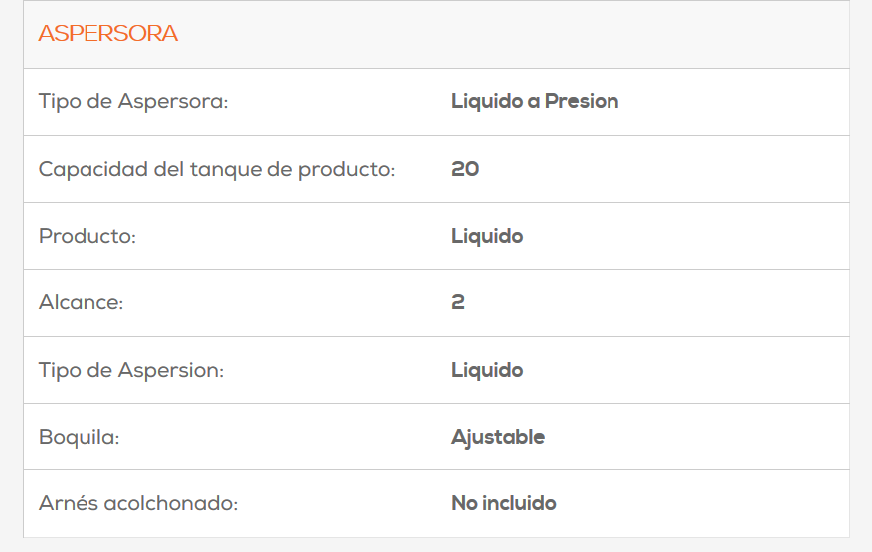Screen dimensions: 872x552
Task: Click the 'Tipo de Aspersora:' label
Action: click(133, 101)
